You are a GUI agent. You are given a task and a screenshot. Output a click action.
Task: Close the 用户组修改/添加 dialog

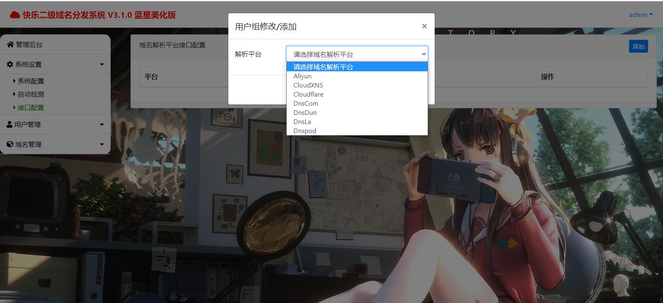point(424,26)
